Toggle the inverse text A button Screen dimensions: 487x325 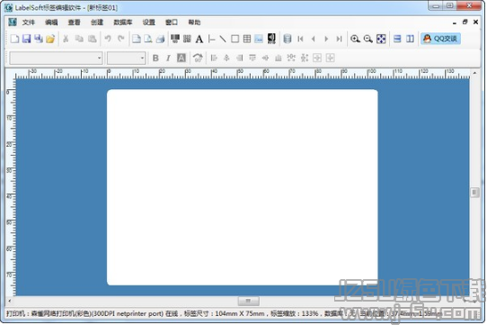[x=182, y=58]
